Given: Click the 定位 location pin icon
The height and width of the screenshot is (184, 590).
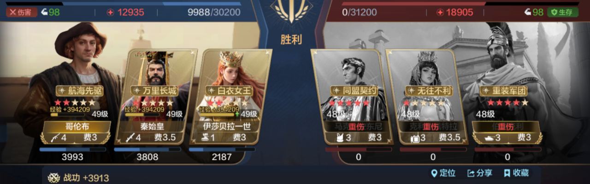Looking at the screenshot, I should point(434,173).
